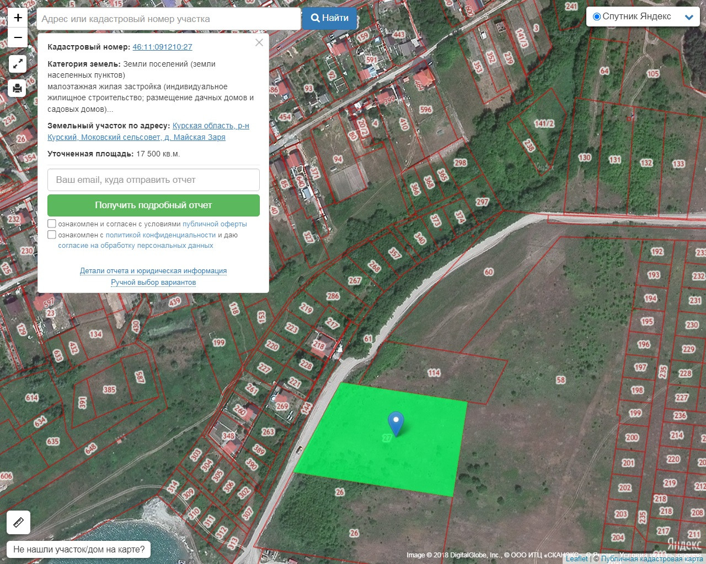This screenshot has width=706, height=564.
Task: Focus the email input for report
Action: click(x=153, y=180)
